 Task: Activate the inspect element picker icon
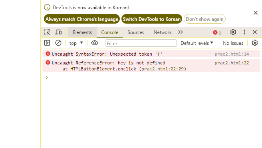pyautogui.click(x=47, y=32)
